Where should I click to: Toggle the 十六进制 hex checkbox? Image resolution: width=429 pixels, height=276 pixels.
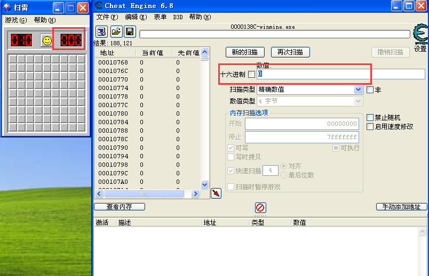tap(251, 74)
